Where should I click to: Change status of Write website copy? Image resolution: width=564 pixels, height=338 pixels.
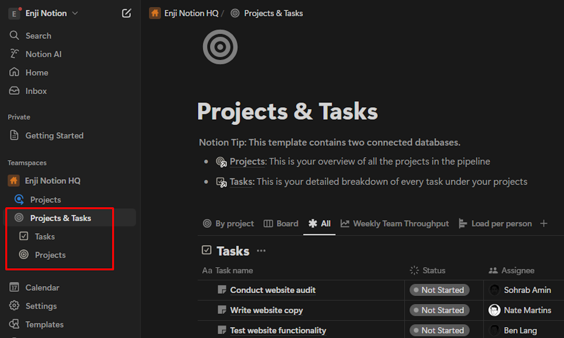tap(439, 310)
